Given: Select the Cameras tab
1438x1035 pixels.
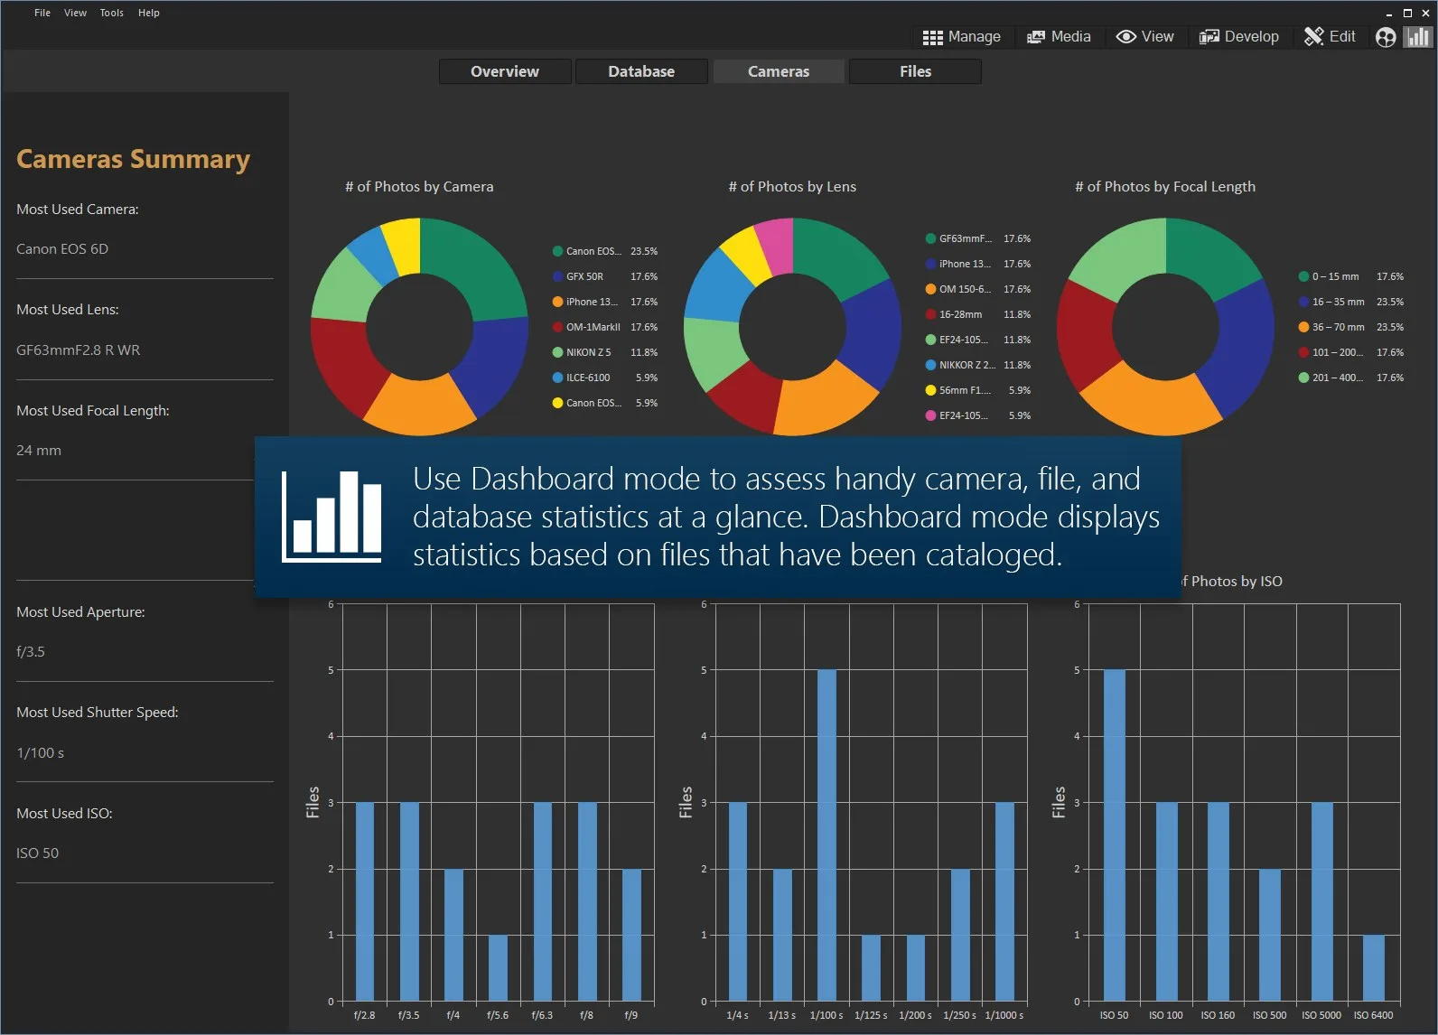Looking at the screenshot, I should 779,71.
